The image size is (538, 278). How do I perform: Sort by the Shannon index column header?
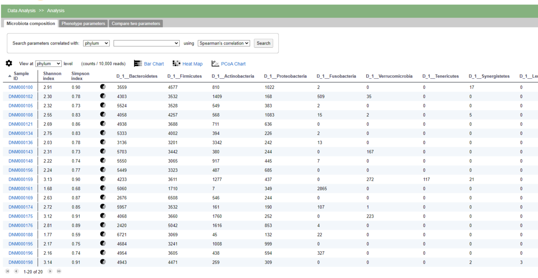click(52, 76)
